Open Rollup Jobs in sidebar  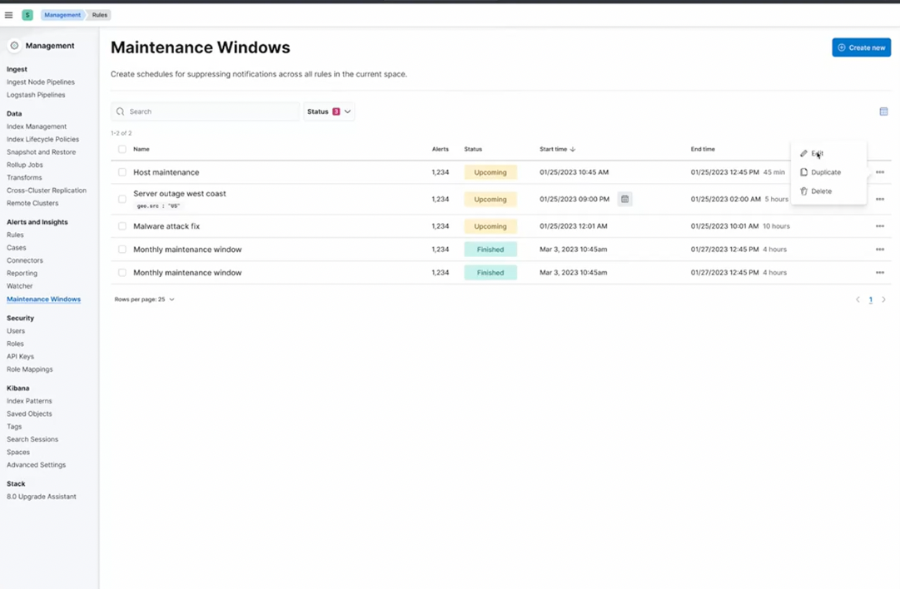pos(25,165)
